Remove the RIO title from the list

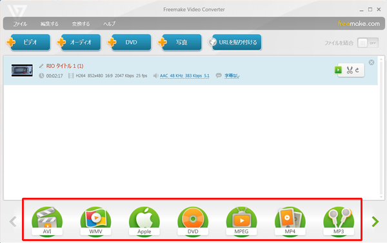coord(372,62)
